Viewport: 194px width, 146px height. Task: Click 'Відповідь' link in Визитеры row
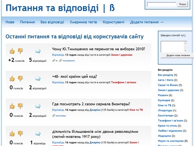tap(58, 110)
